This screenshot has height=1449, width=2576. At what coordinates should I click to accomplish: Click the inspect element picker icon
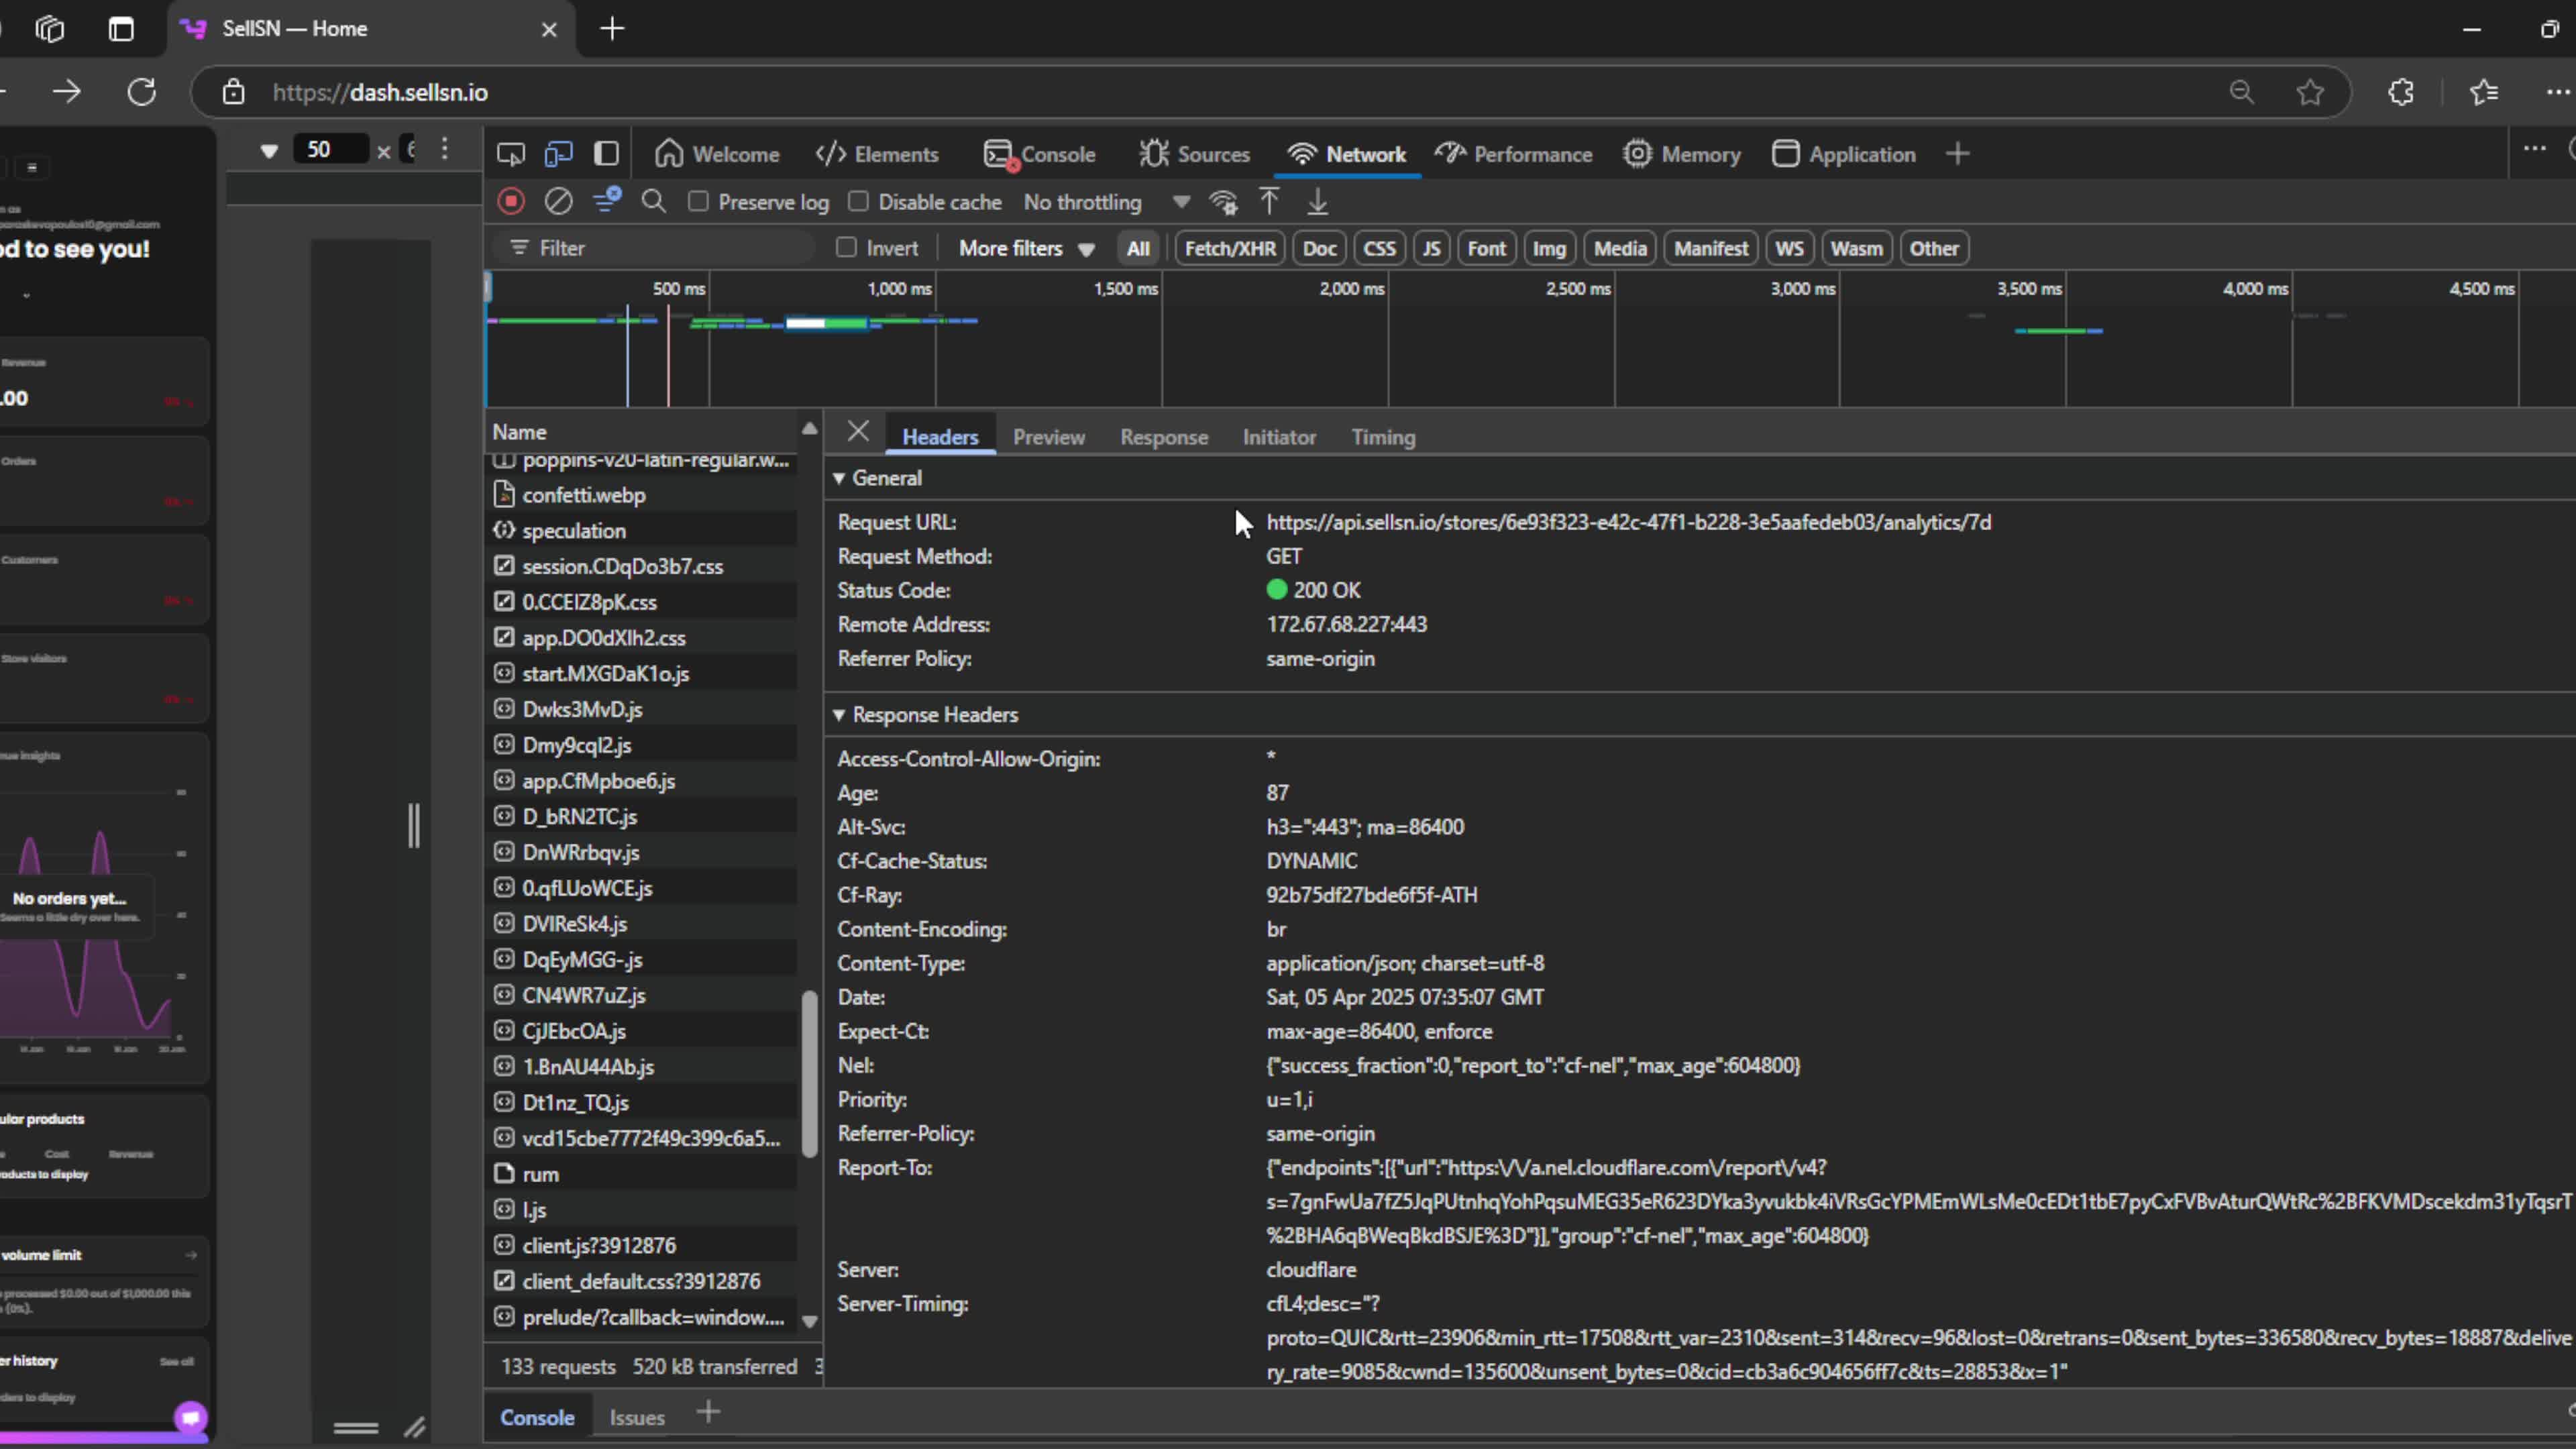click(x=511, y=154)
